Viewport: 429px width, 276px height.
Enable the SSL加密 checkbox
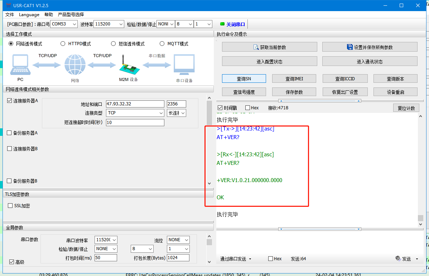(x=10, y=206)
